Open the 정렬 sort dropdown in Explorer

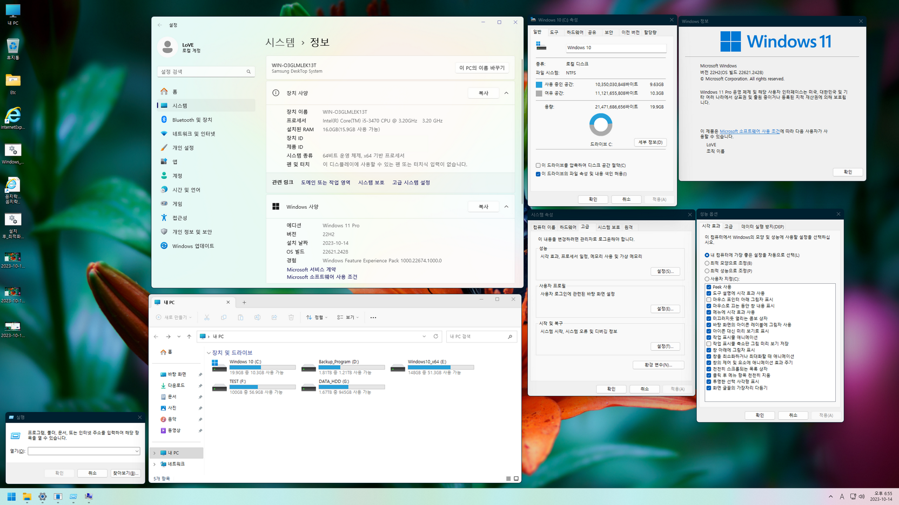[x=317, y=317]
